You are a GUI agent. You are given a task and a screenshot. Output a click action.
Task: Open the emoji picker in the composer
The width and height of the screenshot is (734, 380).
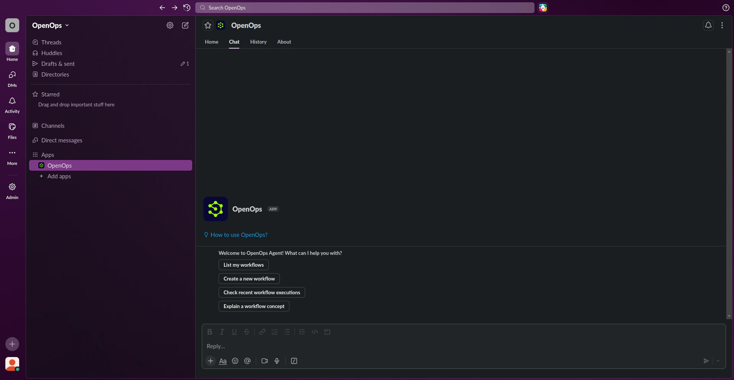tap(235, 361)
